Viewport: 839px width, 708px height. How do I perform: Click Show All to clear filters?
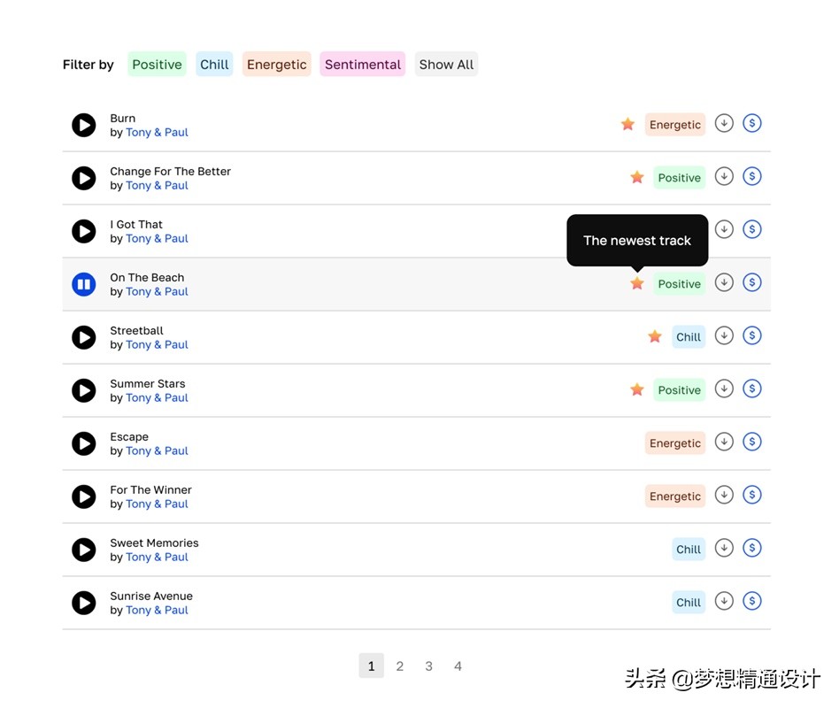click(x=446, y=64)
